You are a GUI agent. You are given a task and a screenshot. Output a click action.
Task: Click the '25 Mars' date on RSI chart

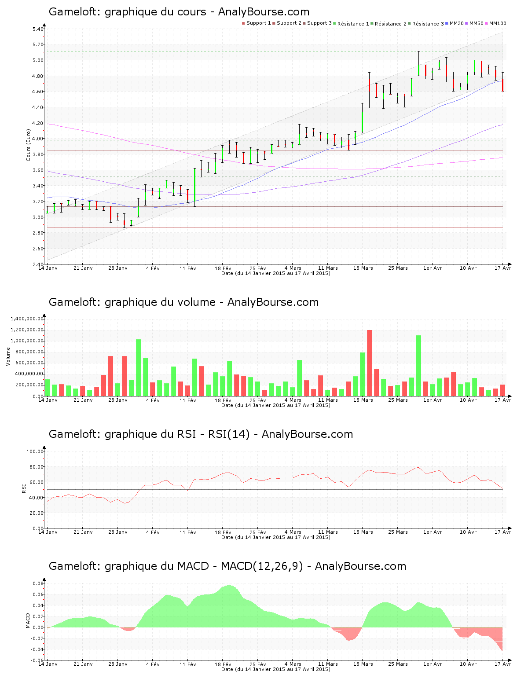point(398,532)
